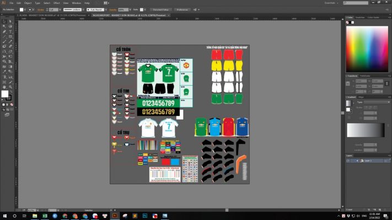This screenshot has width=392, height=220.
Task: Click the Fill color box in the toolbar
Action: [5, 94]
